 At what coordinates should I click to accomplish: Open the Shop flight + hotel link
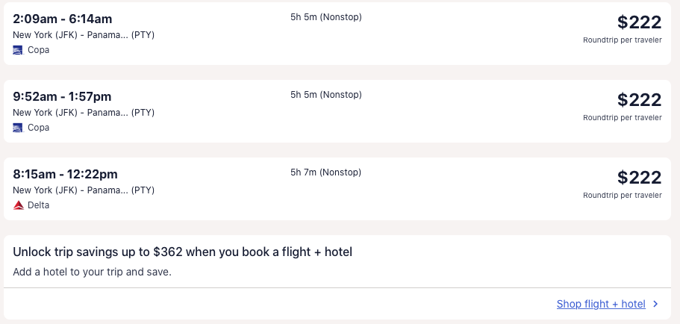pyautogui.click(x=600, y=304)
